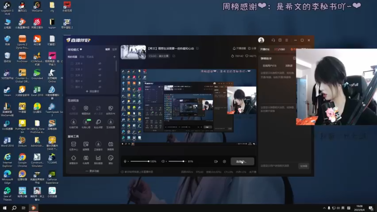This screenshot has width=377, height=212.
Task: Open WeGame desktop shortcut
Action: click(37, 7)
